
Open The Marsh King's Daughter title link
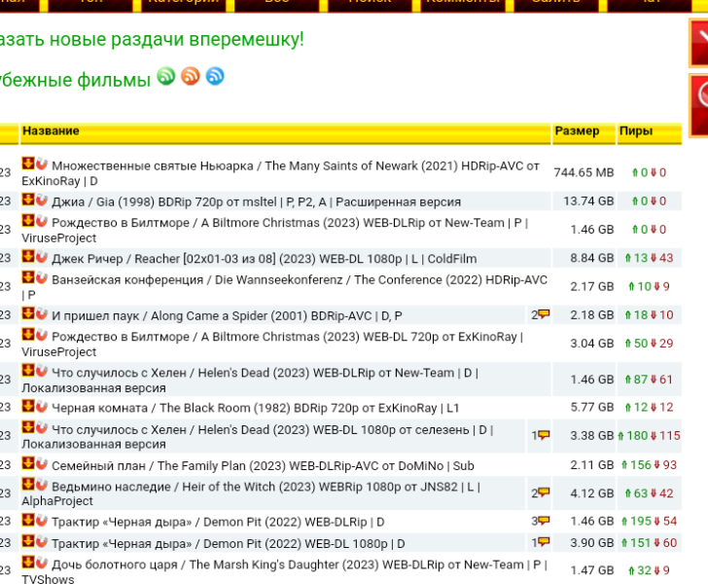tap(284, 571)
